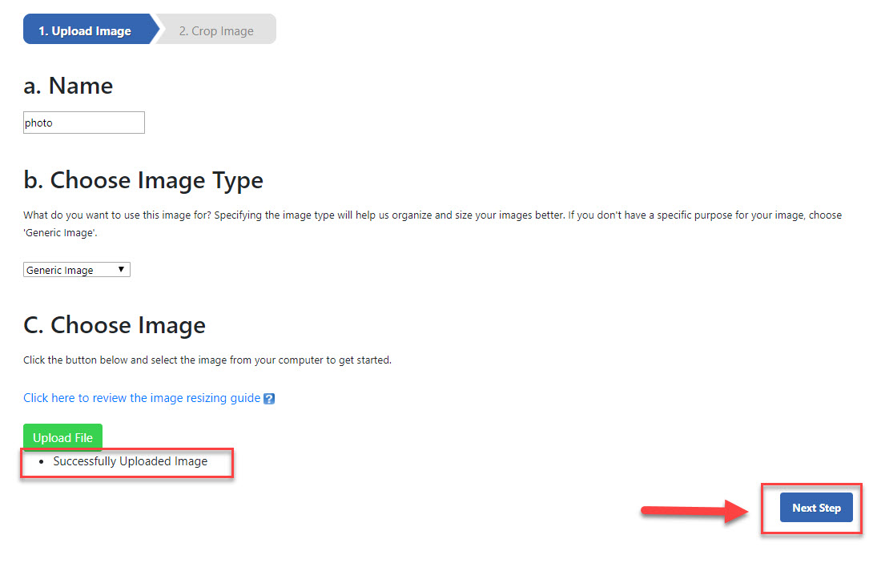The height and width of the screenshot is (567, 869).
Task: Click the 'C. Choose Image' heading
Action: point(115,324)
